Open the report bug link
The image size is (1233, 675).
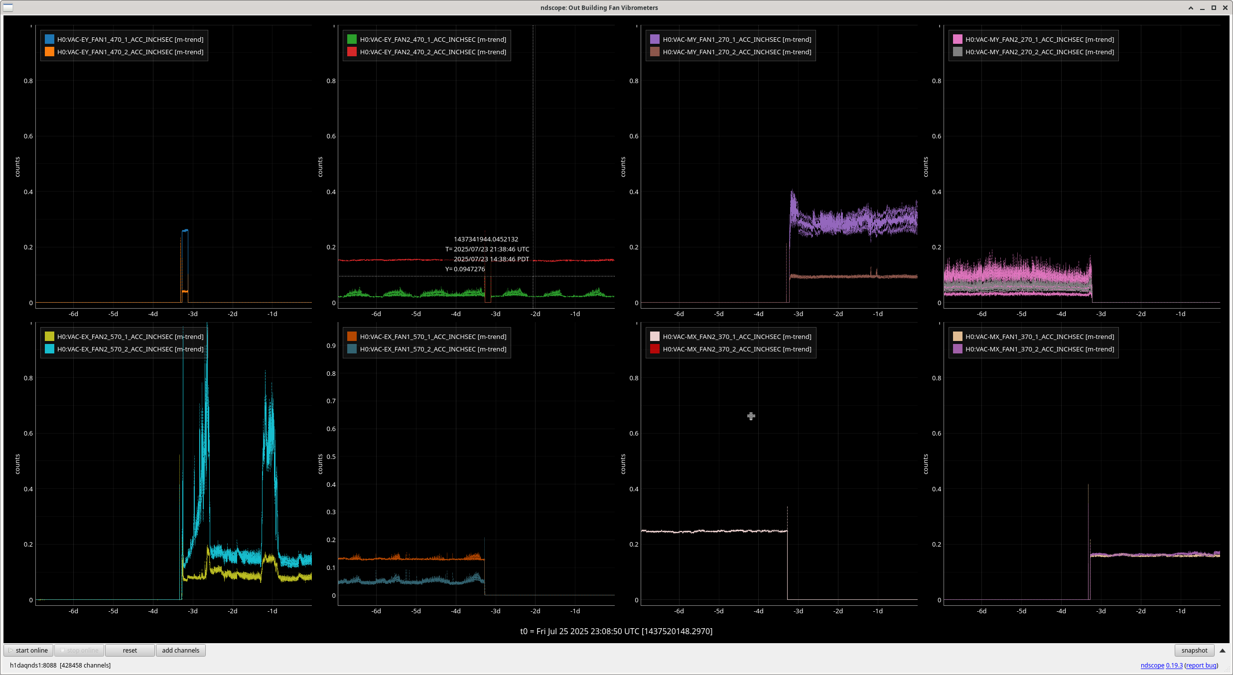point(1201,665)
